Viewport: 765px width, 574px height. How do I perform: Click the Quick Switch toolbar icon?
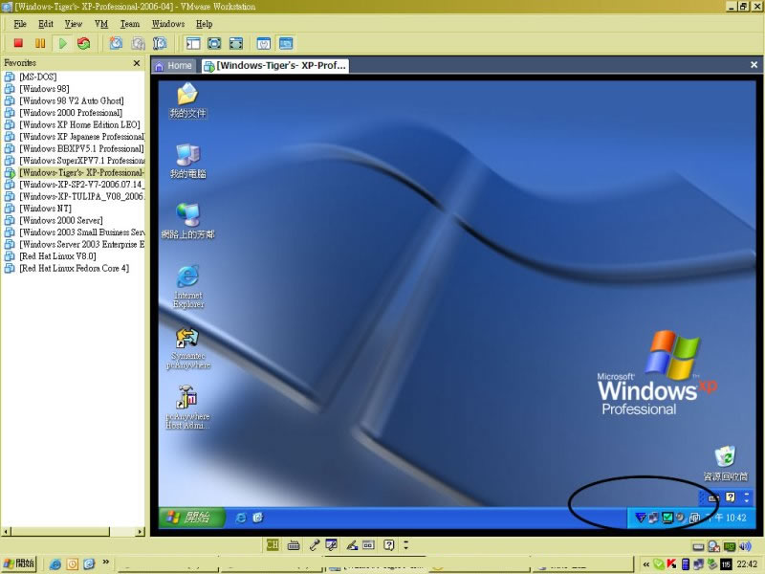235,43
